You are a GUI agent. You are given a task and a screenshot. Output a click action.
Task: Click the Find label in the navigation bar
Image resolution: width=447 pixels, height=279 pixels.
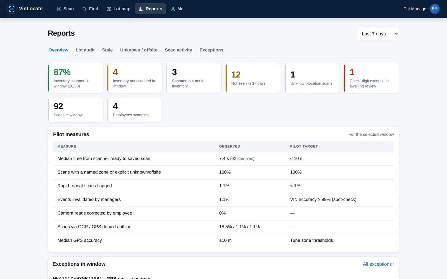point(94,9)
